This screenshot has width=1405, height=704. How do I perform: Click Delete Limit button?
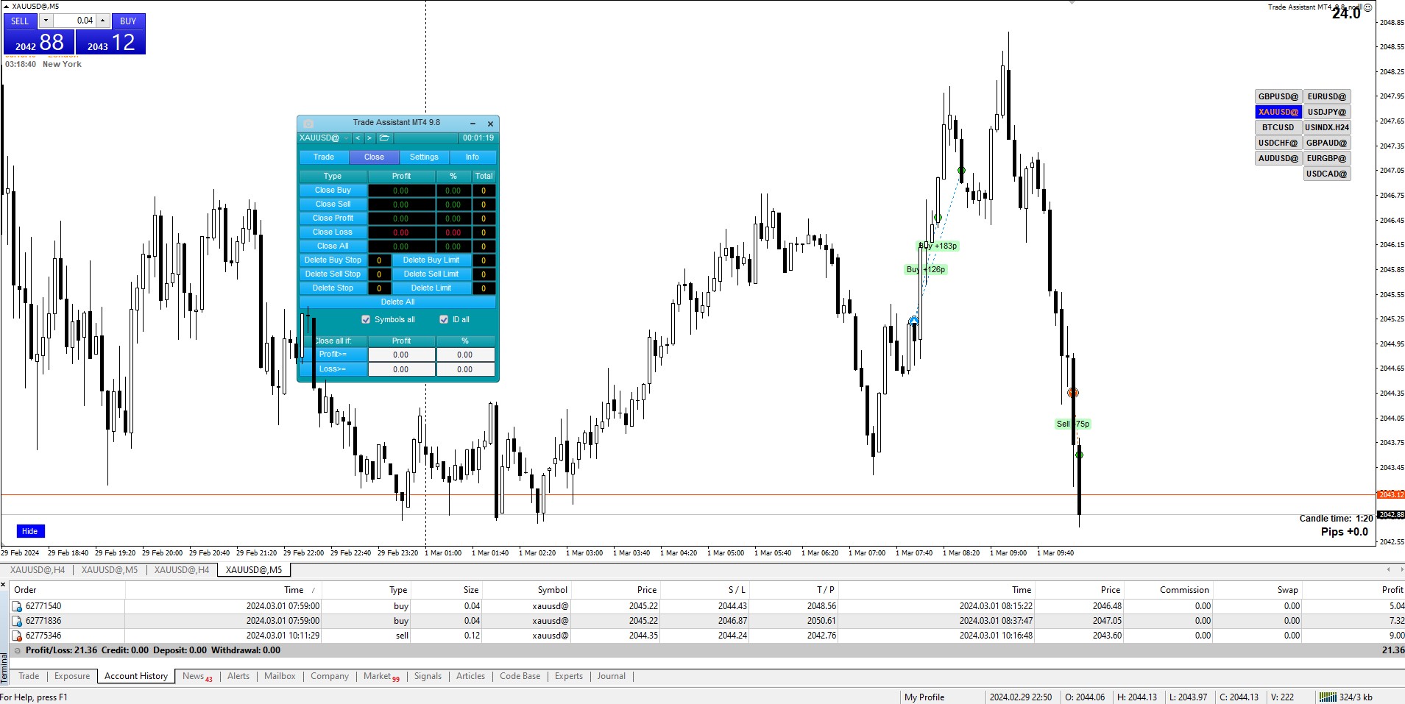point(431,288)
